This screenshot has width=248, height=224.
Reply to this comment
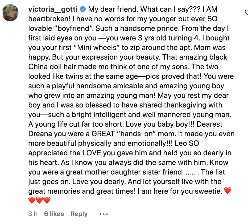coord(79,214)
